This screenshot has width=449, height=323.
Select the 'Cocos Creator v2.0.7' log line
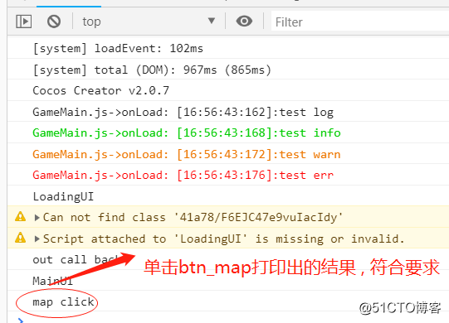tap(100, 91)
